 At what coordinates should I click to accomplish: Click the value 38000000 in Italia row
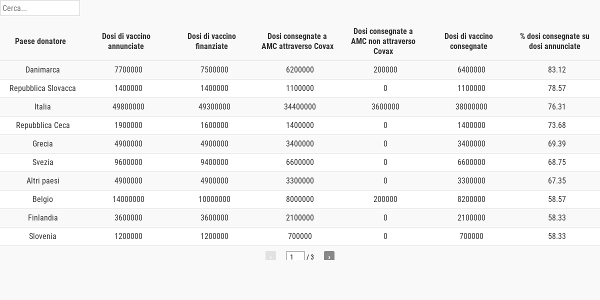(x=471, y=107)
